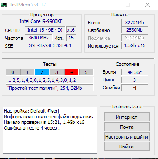
Task: Click the SSE-3 sSSE3 SSE4.1 value
Action: (50, 45)
